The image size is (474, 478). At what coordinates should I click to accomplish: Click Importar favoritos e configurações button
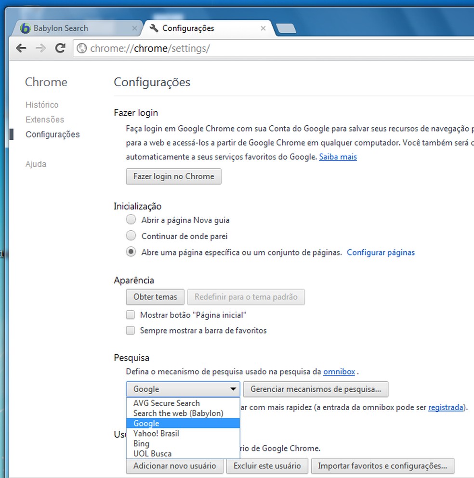[x=382, y=466]
